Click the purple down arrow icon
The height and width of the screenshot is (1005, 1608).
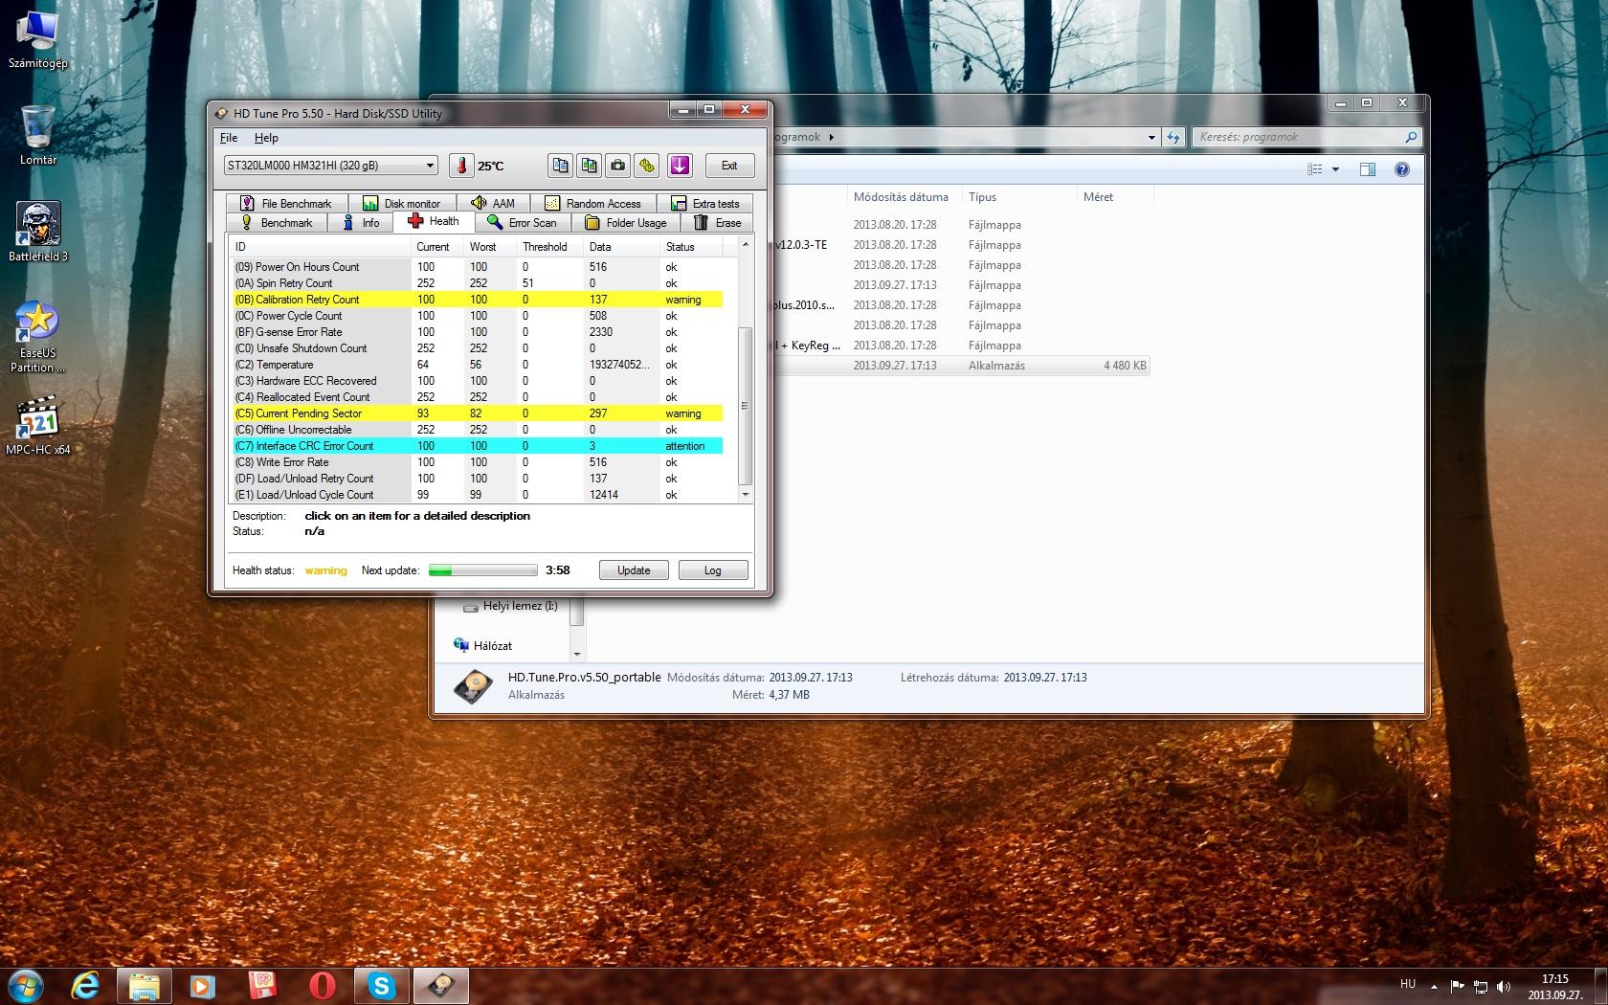tap(680, 166)
